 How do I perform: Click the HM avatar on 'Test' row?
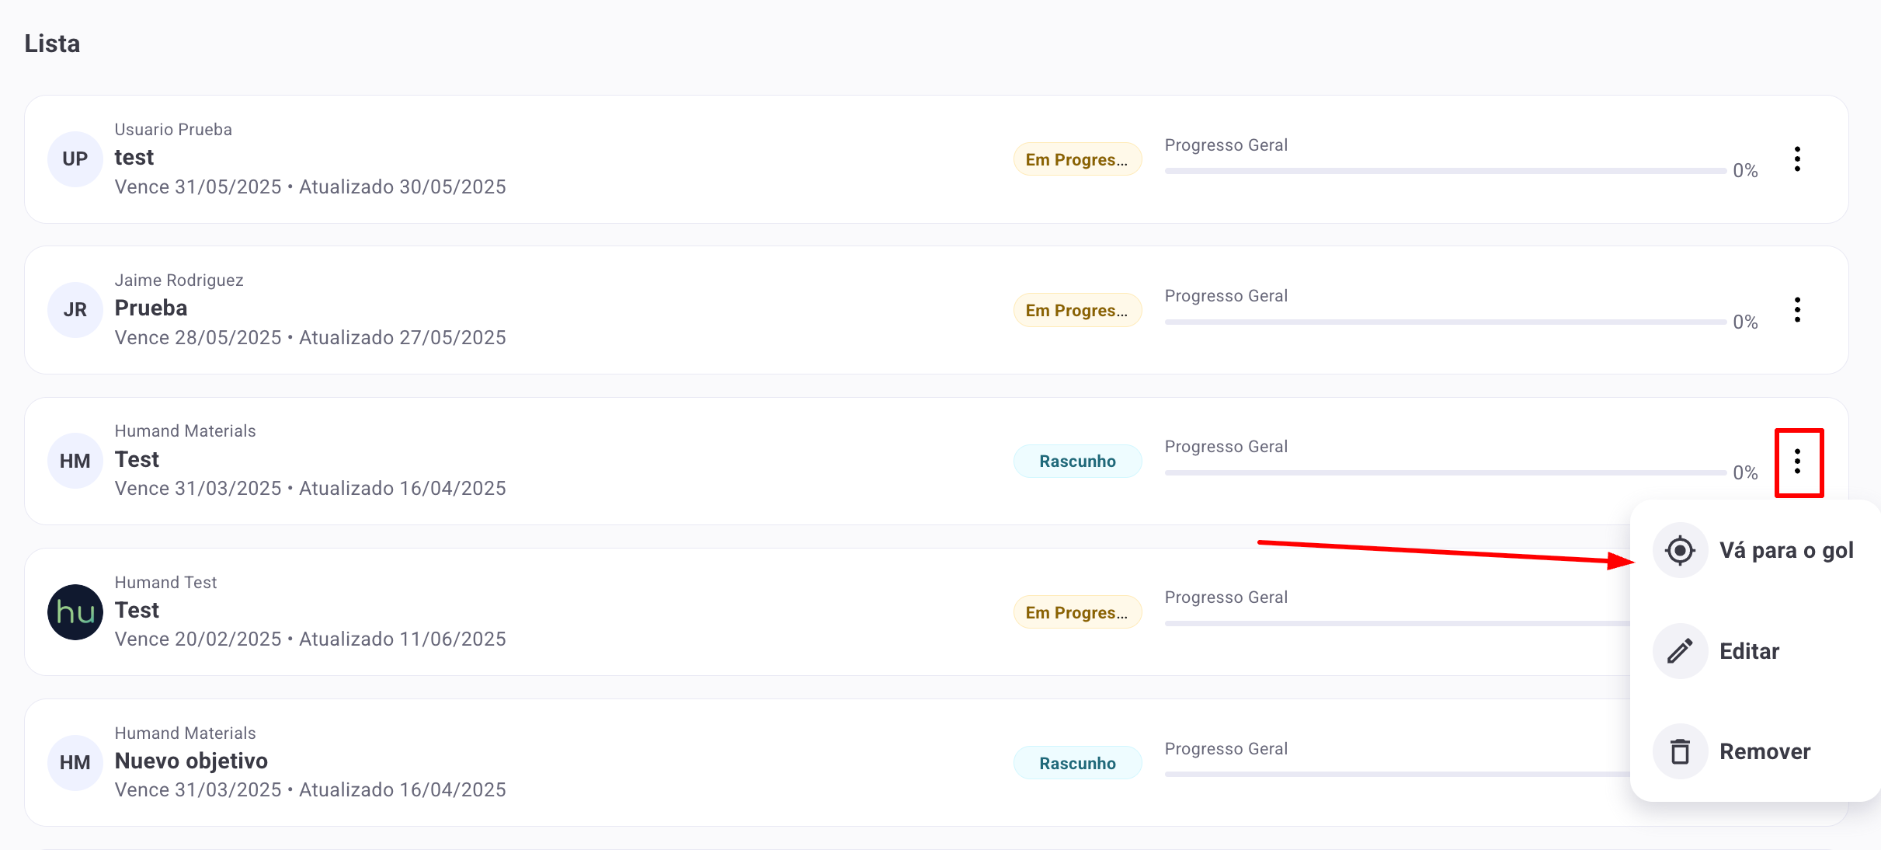point(75,461)
